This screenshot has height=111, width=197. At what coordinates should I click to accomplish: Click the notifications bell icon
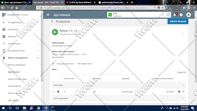tap(175, 15)
